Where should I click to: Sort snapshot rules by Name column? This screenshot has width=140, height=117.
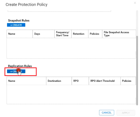(20, 34)
